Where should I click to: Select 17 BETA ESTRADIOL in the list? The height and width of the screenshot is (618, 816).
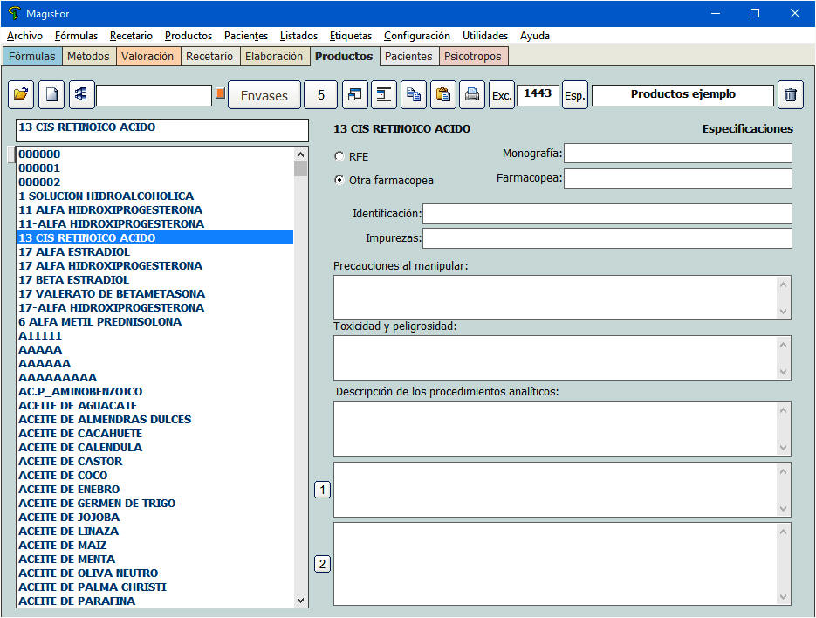[155, 279]
